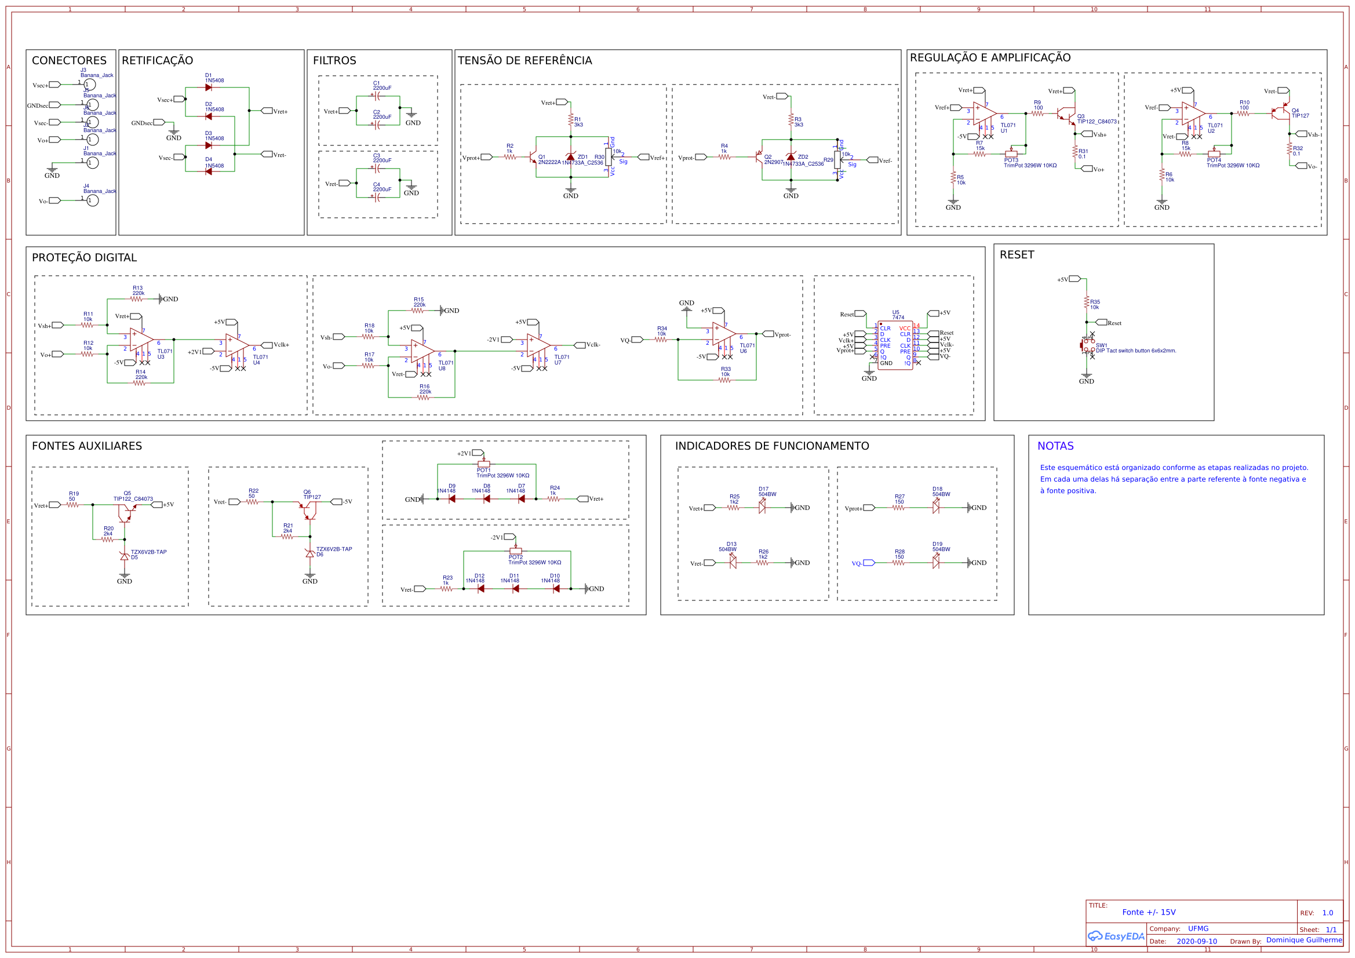The width and height of the screenshot is (1355, 958).
Task: Select flip-flop U5 7474 symbol
Action: 896,345
